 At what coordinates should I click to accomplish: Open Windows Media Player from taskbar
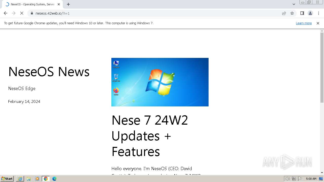(37, 179)
